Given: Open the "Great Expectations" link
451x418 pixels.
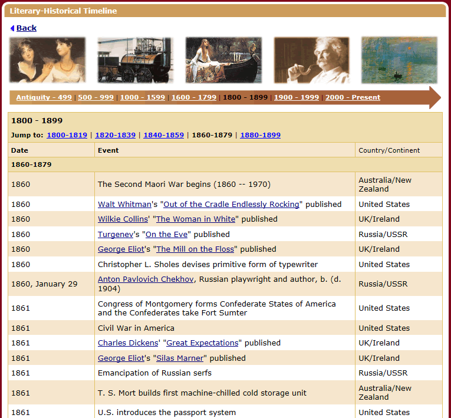Looking at the screenshot, I should click(x=202, y=343).
